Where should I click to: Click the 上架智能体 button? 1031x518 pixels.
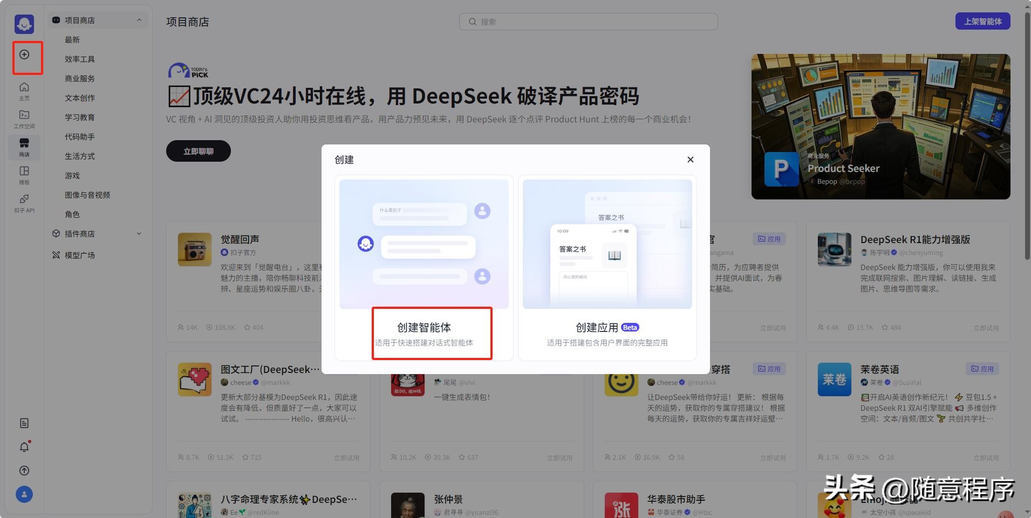click(x=982, y=22)
